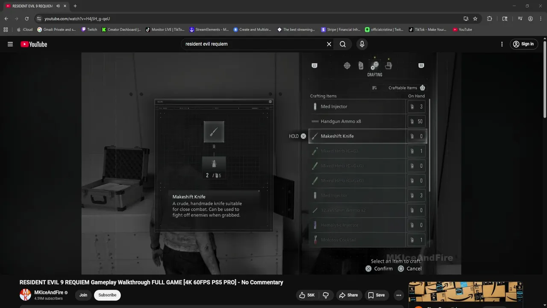Go to YouTube home via logo
This screenshot has width=547, height=308.
point(34,44)
